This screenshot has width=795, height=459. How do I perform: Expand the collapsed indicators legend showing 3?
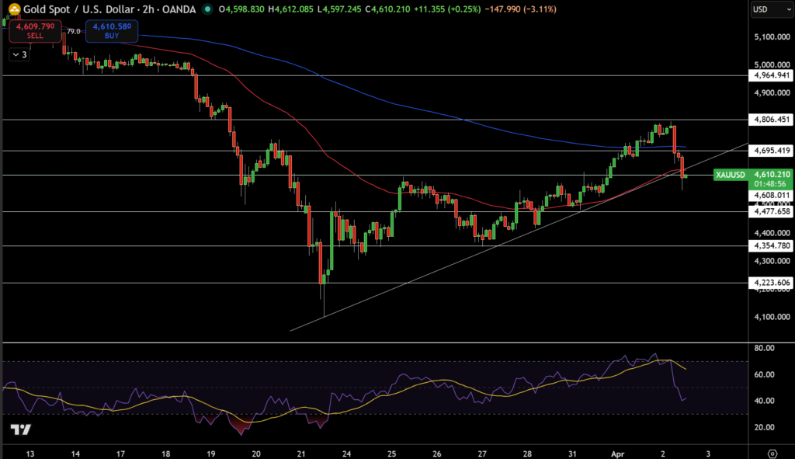point(19,54)
